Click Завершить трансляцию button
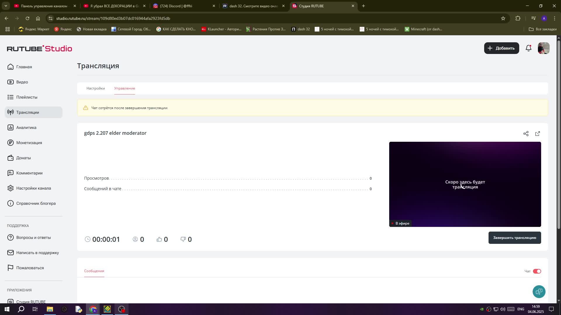 click(x=514, y=238)
